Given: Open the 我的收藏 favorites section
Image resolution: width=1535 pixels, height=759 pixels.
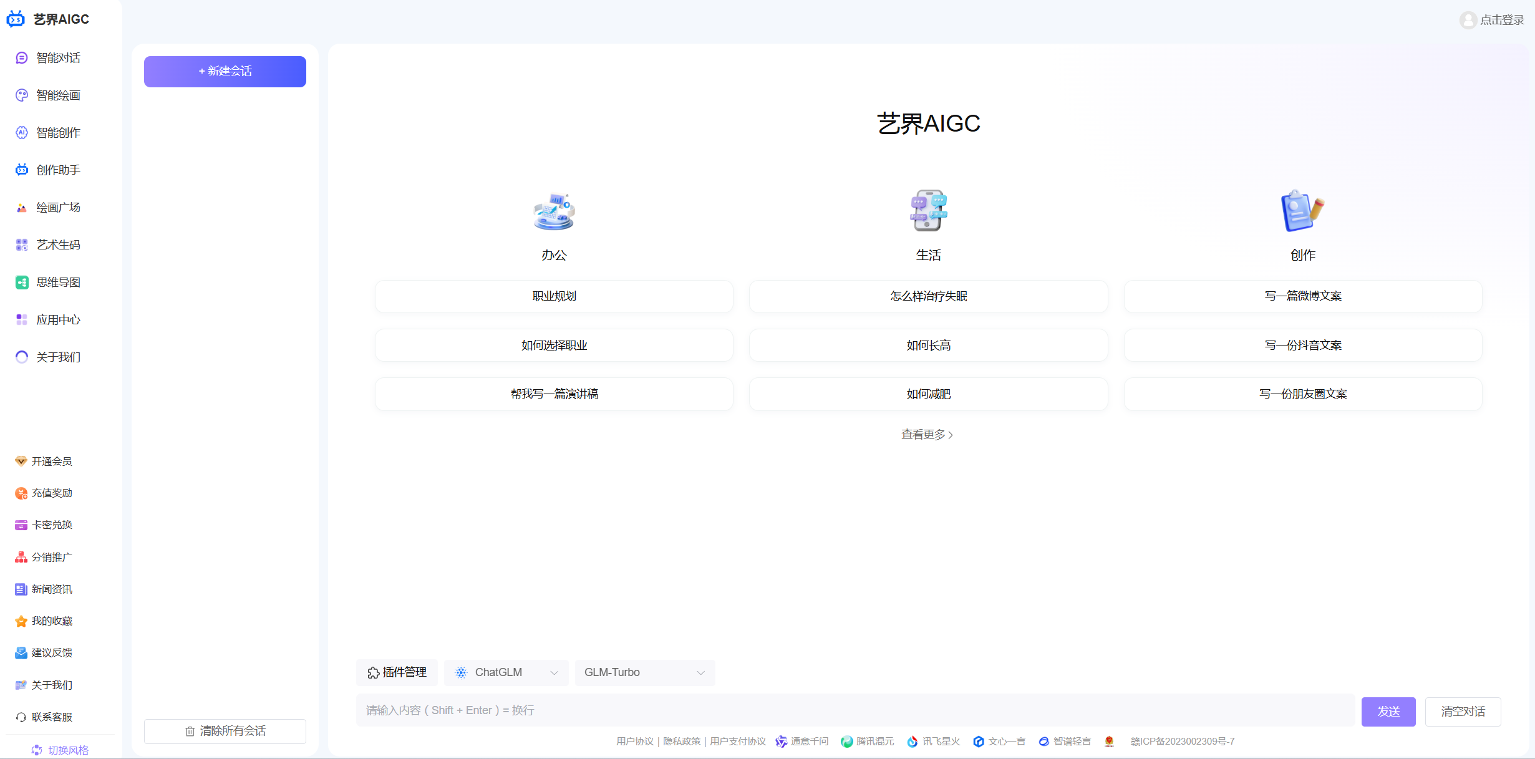Looking at the screenshot, I should click(51, 621).
